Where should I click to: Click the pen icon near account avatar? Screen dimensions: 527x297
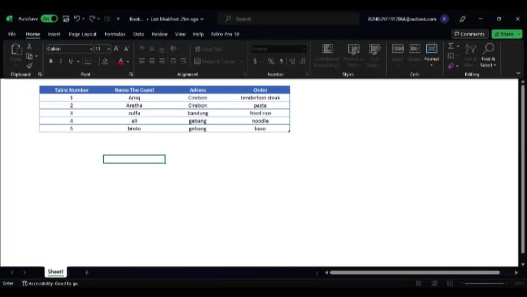463,19
